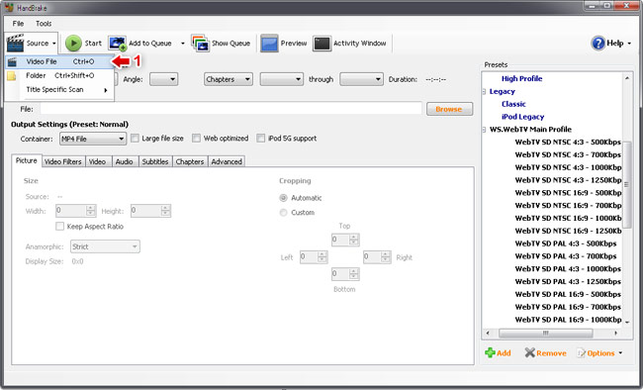Click the presets list scroll down arrow
Viewport: 643px width, 390px height.
[627, 323]
